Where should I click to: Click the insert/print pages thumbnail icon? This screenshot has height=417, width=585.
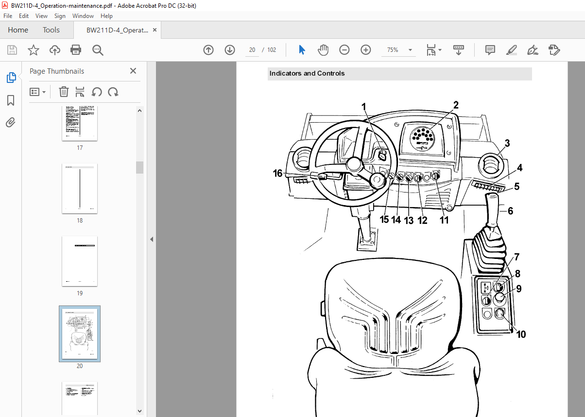point(80,92)
